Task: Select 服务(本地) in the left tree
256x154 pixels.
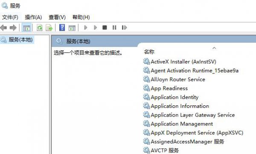Action: 20,40
